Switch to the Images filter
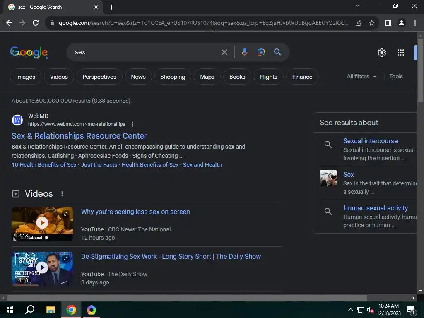 coord(25,77)
